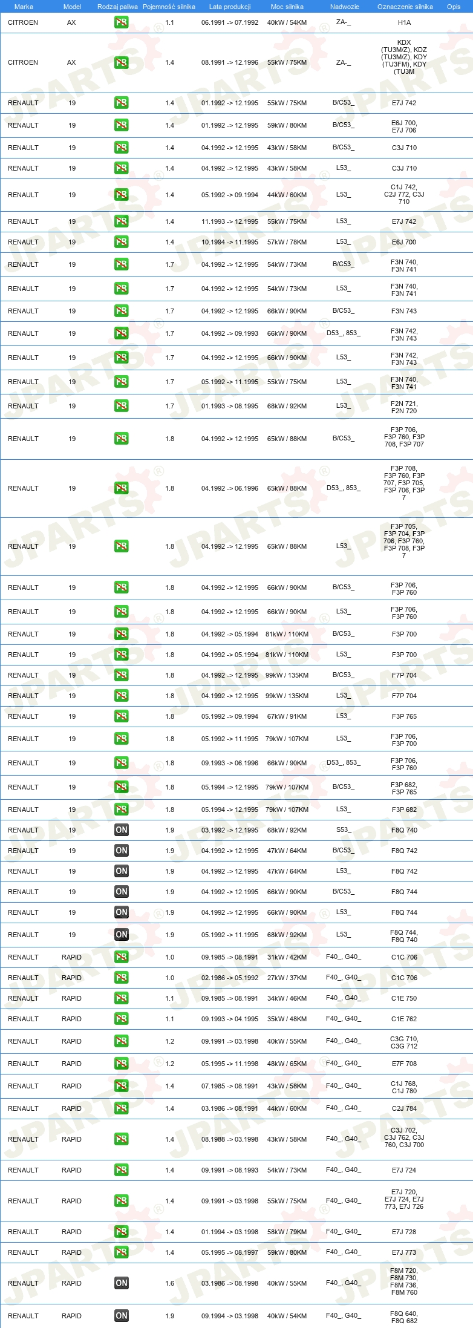Image resolution: width=473 pixels, height=1328 pixels.
Task: Click the engine cell F8Q 640, F8Q 682
Action: pos(404,1317)
